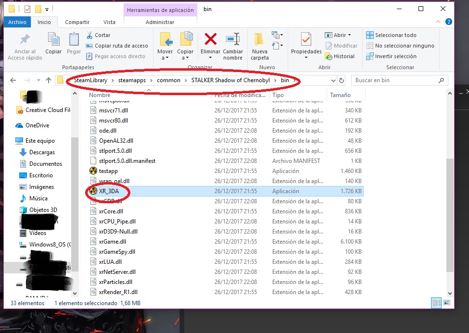Open the Archivo menu tab
The image size is (469, 333).
[x=17, y=22]
